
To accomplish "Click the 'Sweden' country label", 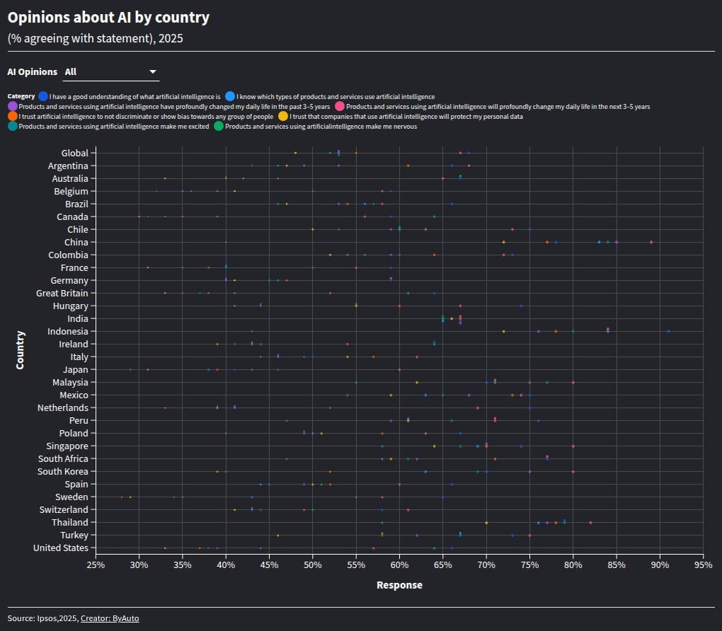I will point(71,497).
